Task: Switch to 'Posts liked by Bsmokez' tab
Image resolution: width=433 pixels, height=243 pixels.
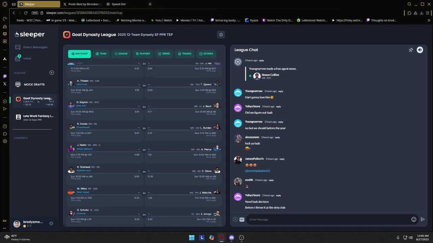Action: pyautogui.click(x=82, y=4)
